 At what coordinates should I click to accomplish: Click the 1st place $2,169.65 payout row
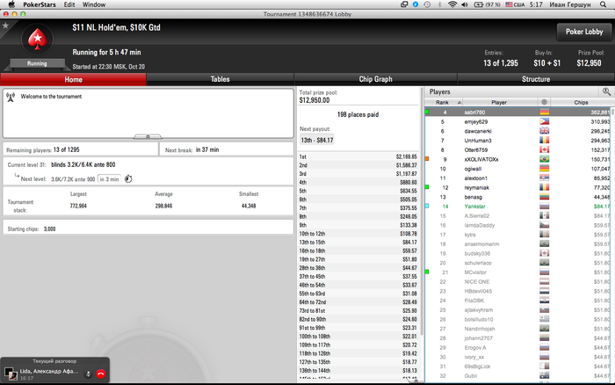(x=358, y=156)
